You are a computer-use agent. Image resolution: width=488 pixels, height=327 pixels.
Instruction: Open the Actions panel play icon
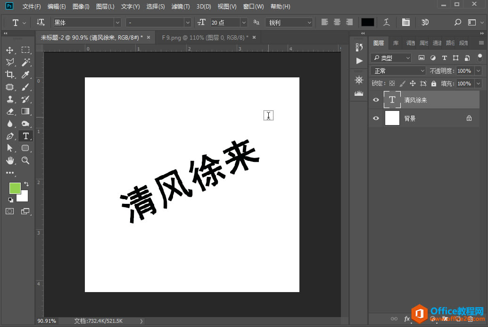coord(359,61)
